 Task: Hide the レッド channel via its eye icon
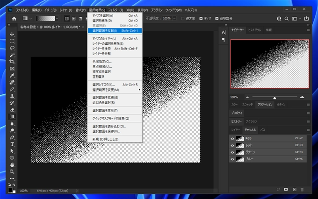(232, 145)
